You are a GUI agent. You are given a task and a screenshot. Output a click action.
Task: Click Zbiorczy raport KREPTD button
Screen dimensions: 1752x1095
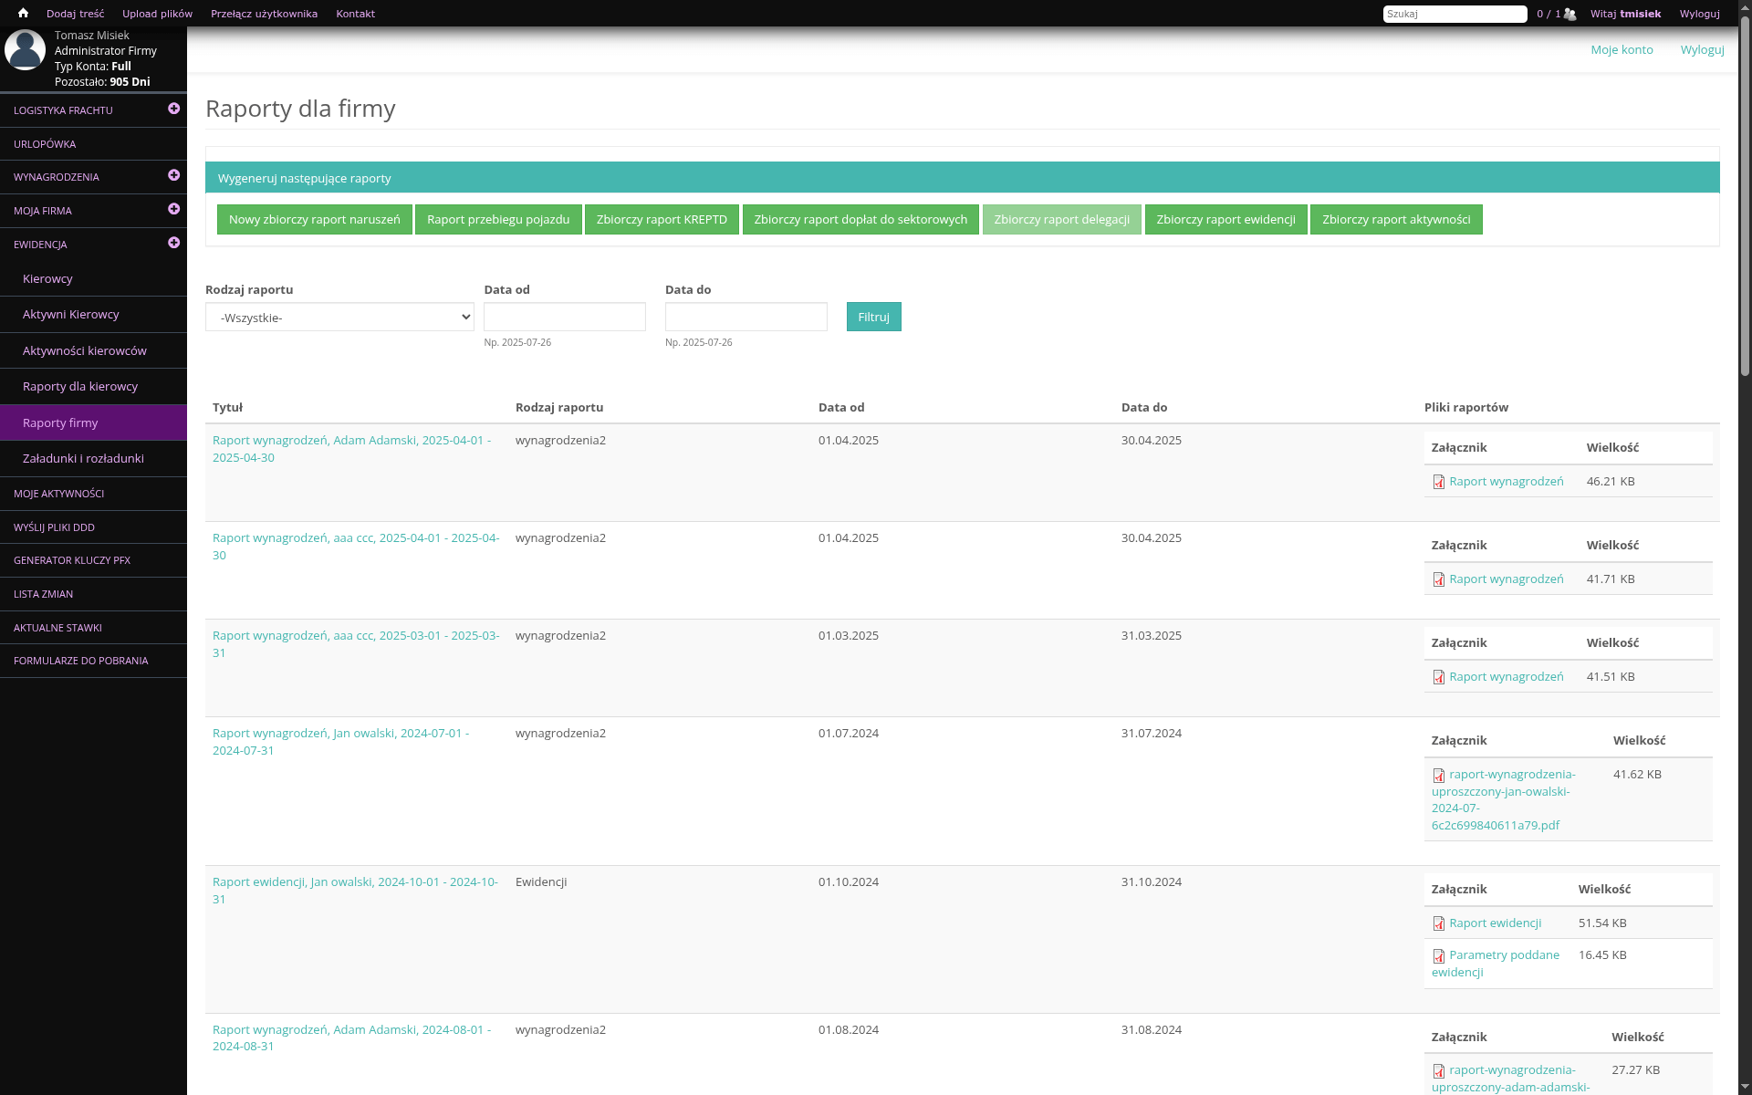(662, 219)
